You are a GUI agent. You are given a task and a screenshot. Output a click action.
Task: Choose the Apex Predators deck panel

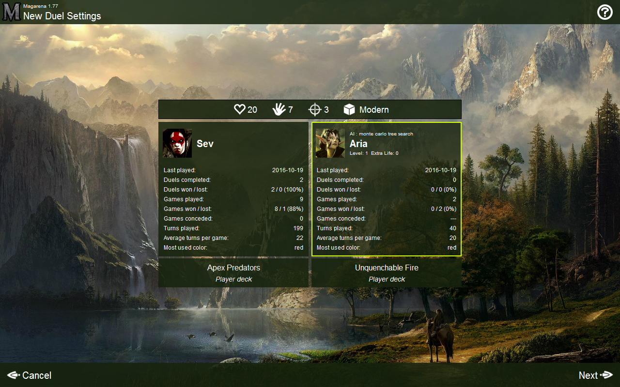tap(233, 273)
